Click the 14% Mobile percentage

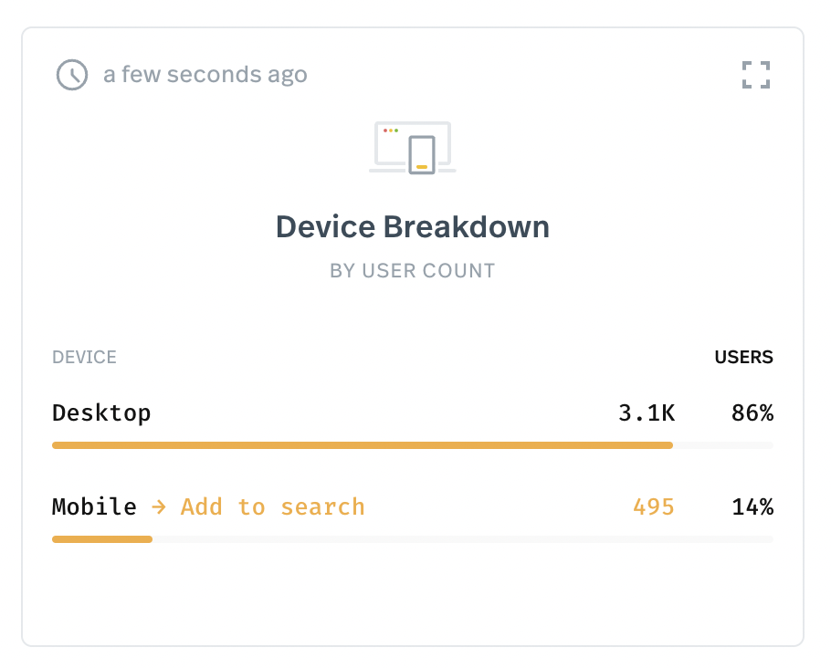[x=752, y=507]
